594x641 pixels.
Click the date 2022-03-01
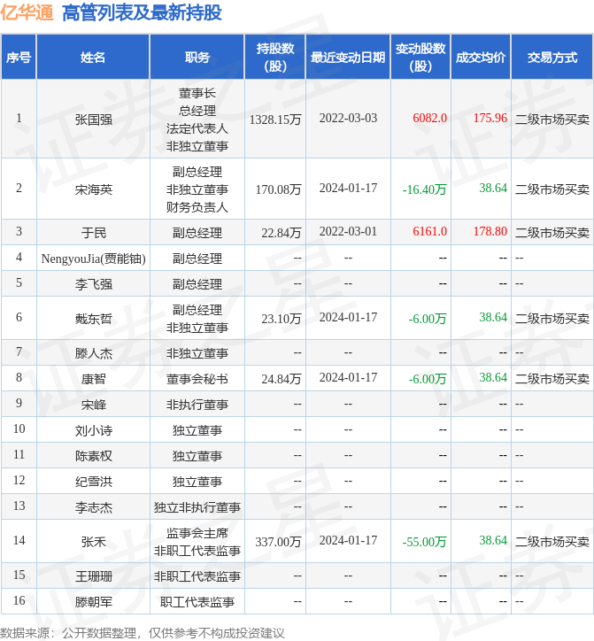click(348, 231)
